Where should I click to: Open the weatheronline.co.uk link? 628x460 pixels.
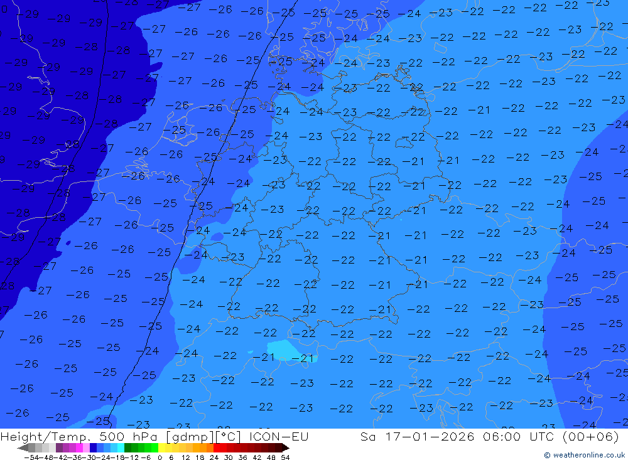[x=585, y=455]
